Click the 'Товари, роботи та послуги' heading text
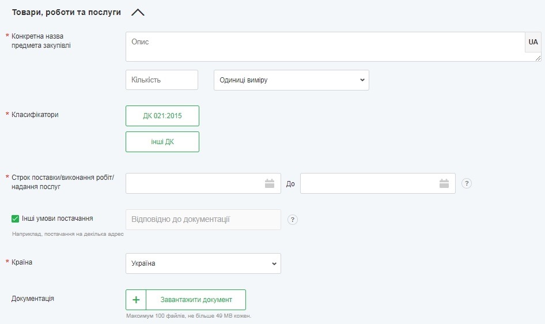545x324 pixels. point(66,12)
